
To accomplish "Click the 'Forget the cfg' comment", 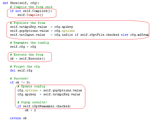I will pos(25,67).
